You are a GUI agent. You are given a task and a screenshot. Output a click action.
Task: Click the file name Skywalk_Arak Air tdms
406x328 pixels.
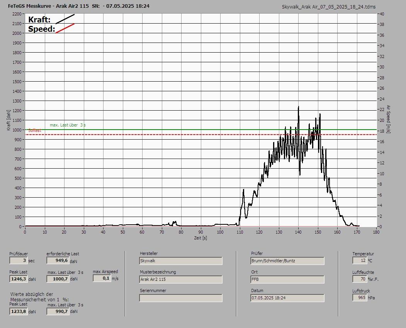329,7
